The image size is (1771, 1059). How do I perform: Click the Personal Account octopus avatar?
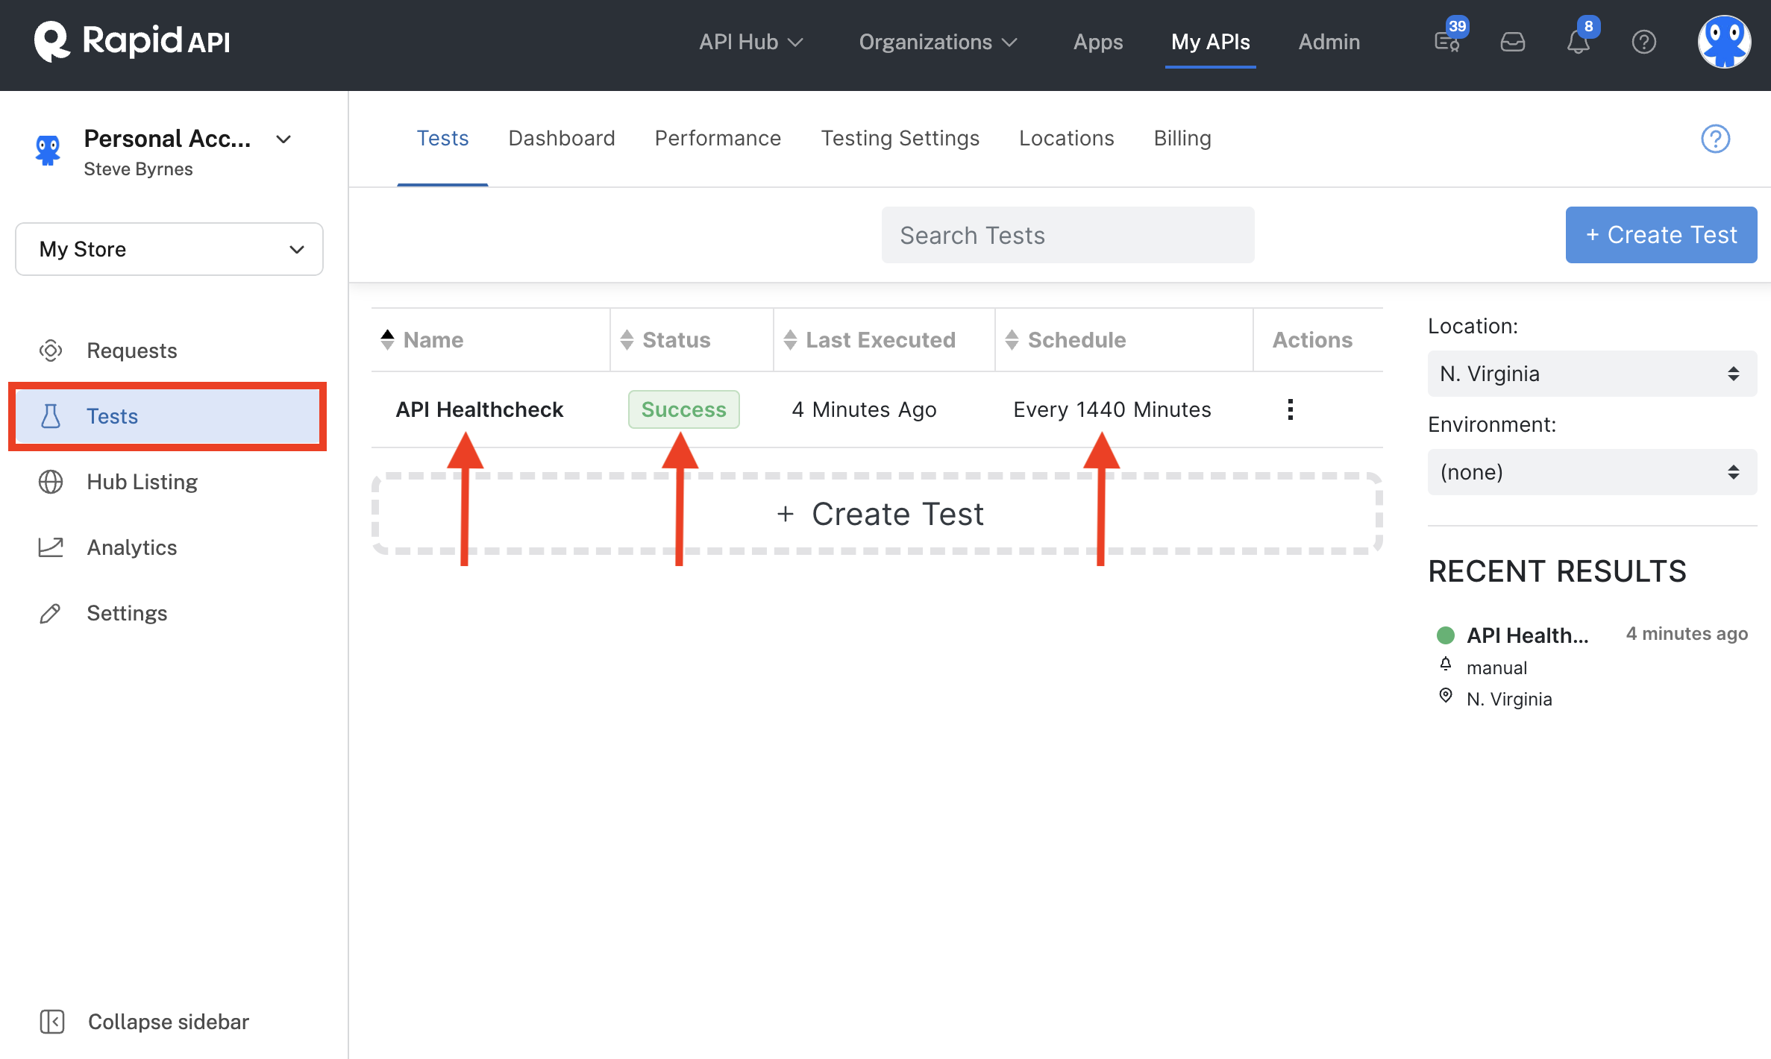pyautogui.click(x=48, y=151)
